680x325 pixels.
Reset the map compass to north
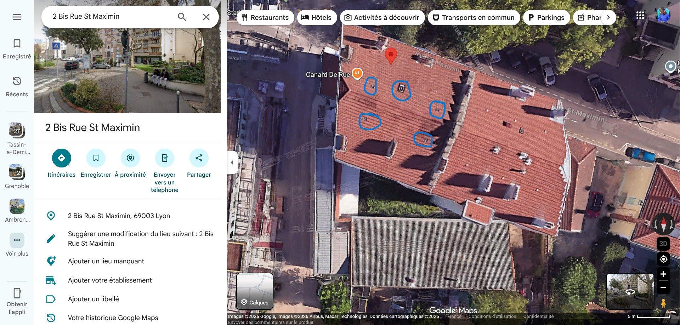coord(663,224)
